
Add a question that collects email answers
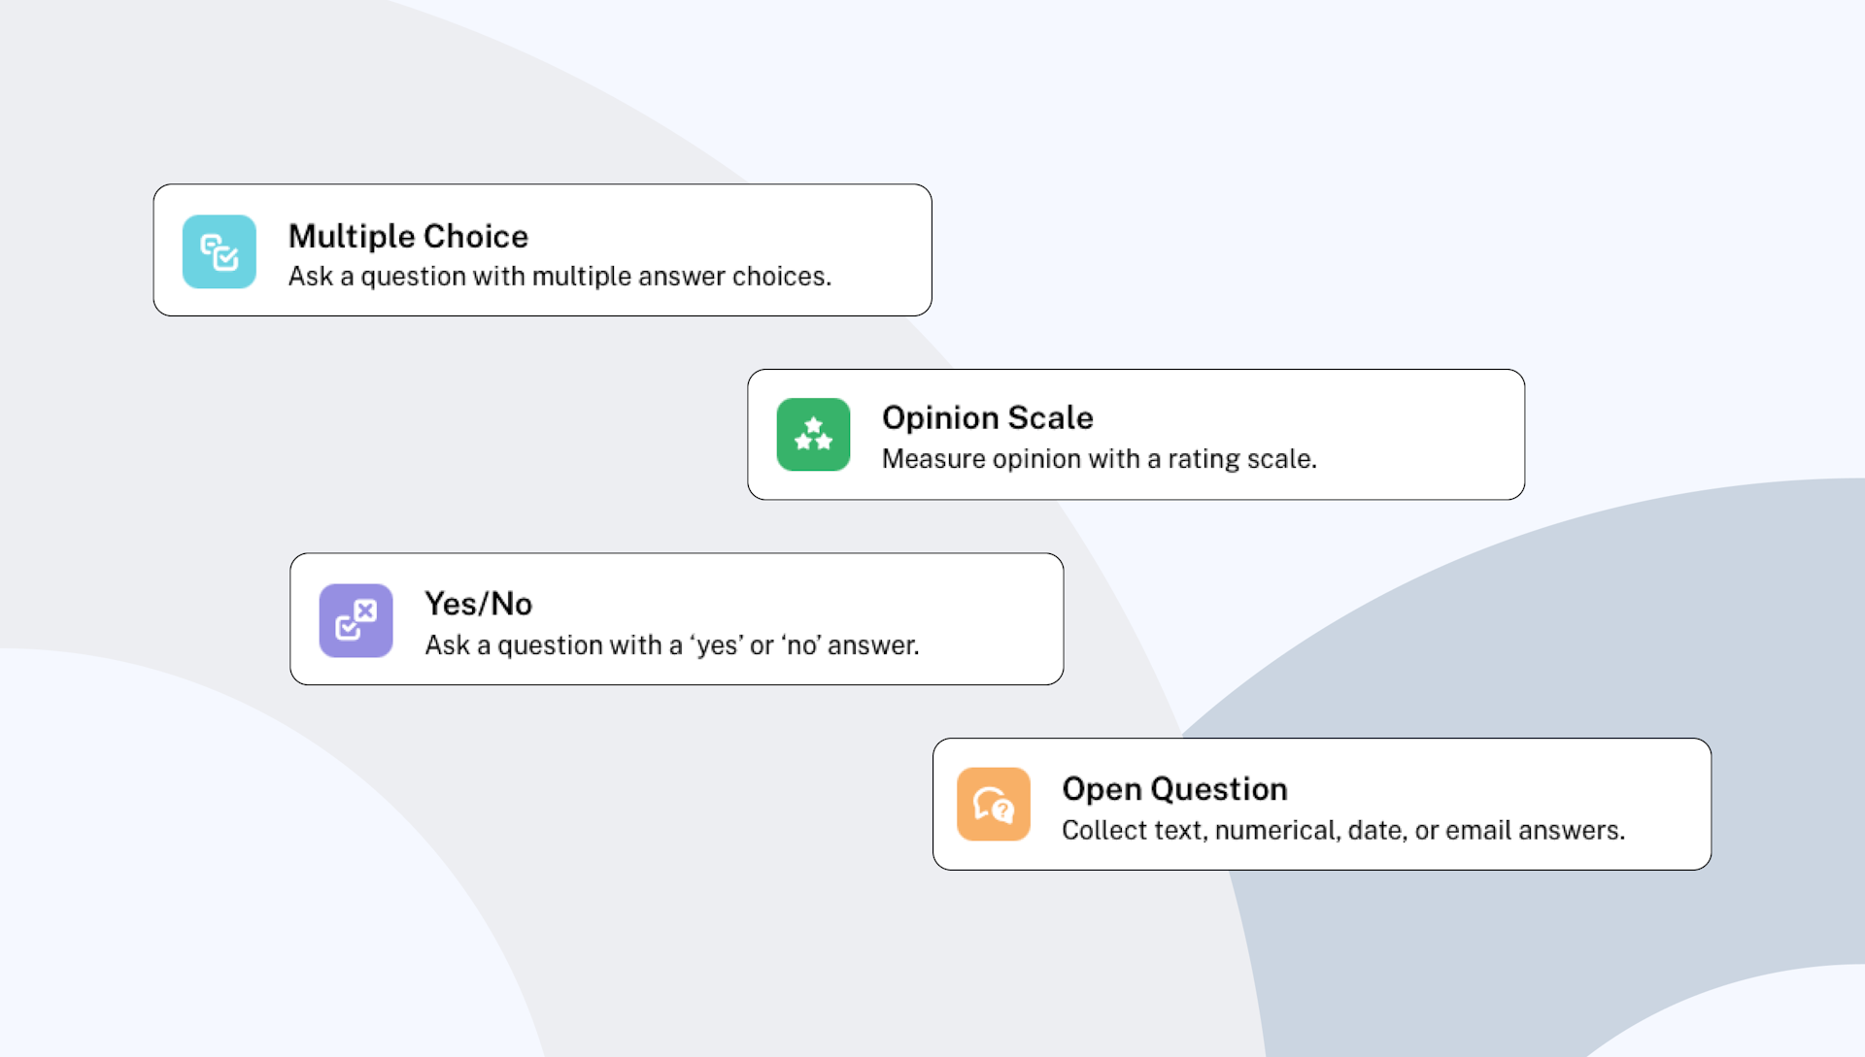pos(1321,805)
